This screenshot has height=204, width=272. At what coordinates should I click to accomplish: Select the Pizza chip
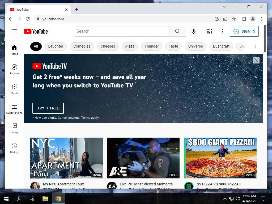click(x=130, y=46)
